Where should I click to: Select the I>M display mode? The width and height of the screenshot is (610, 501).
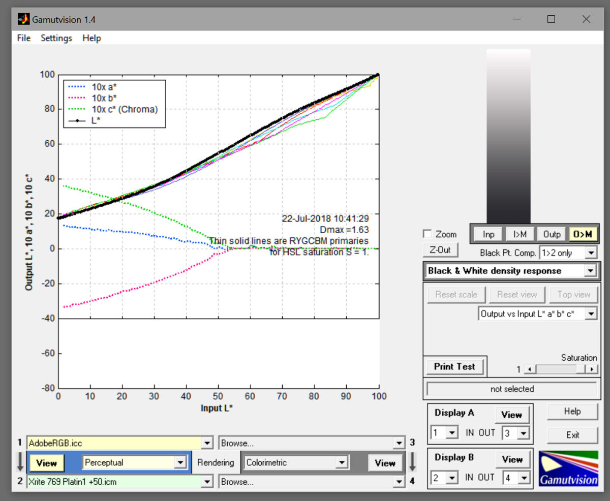[520, 234]
